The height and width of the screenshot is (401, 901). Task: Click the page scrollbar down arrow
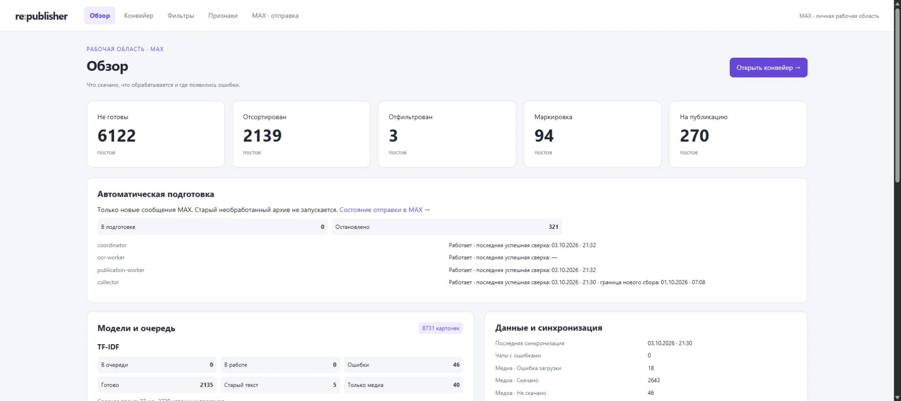tap(897, 397)
